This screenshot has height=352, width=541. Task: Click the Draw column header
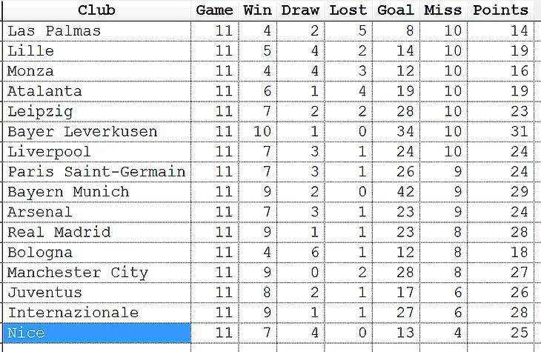pos(301,10)
